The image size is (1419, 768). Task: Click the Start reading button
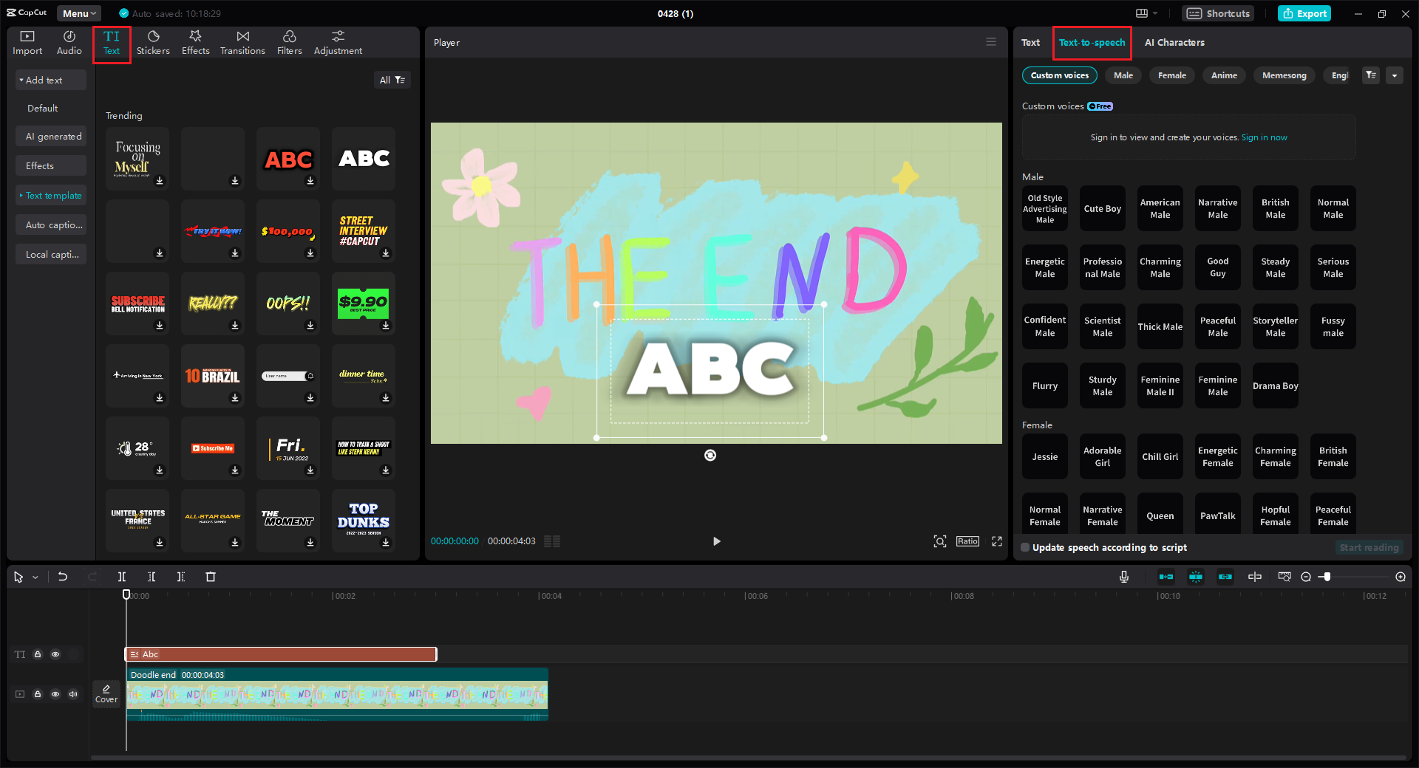(x=1369, y=548)
